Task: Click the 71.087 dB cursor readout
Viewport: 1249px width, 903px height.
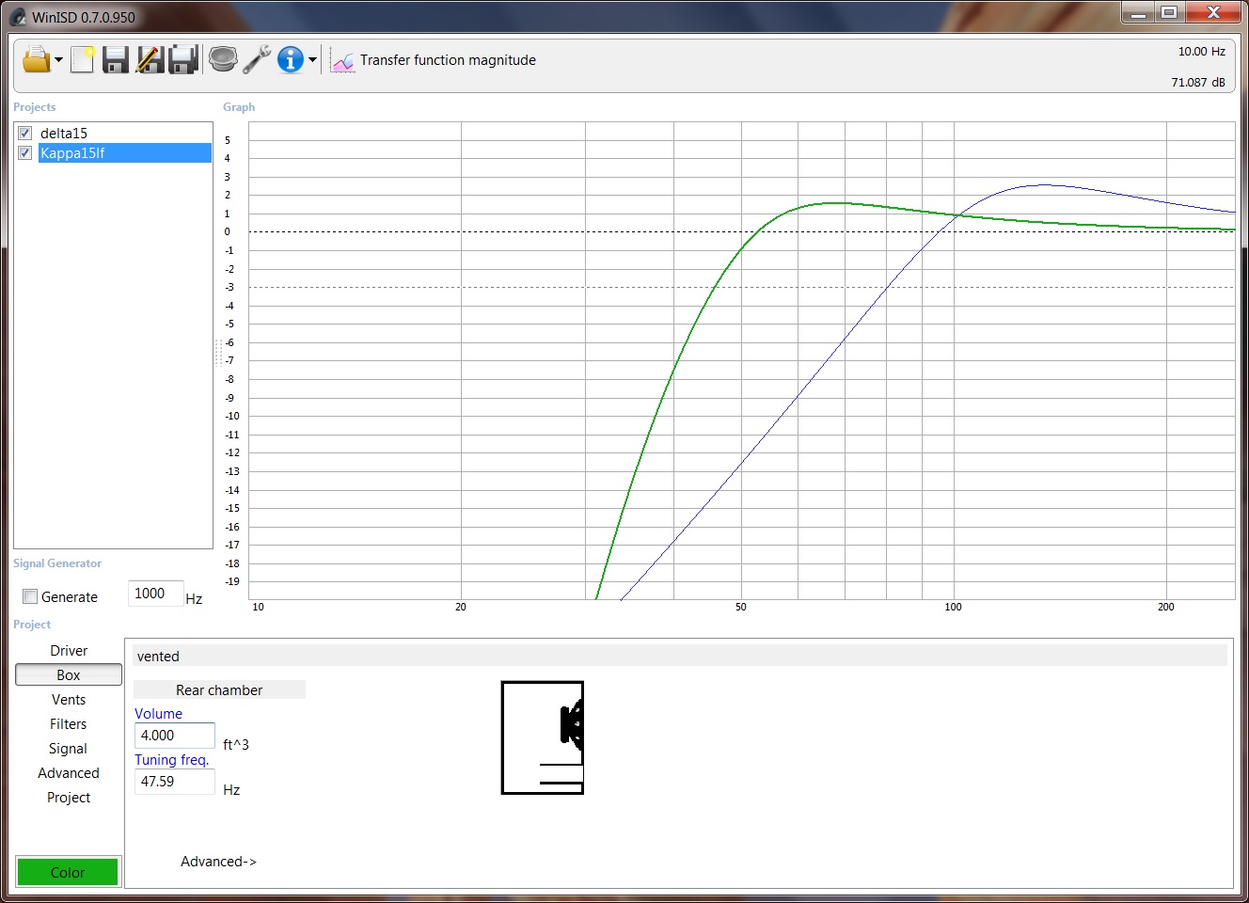Action: [1198, 83]
